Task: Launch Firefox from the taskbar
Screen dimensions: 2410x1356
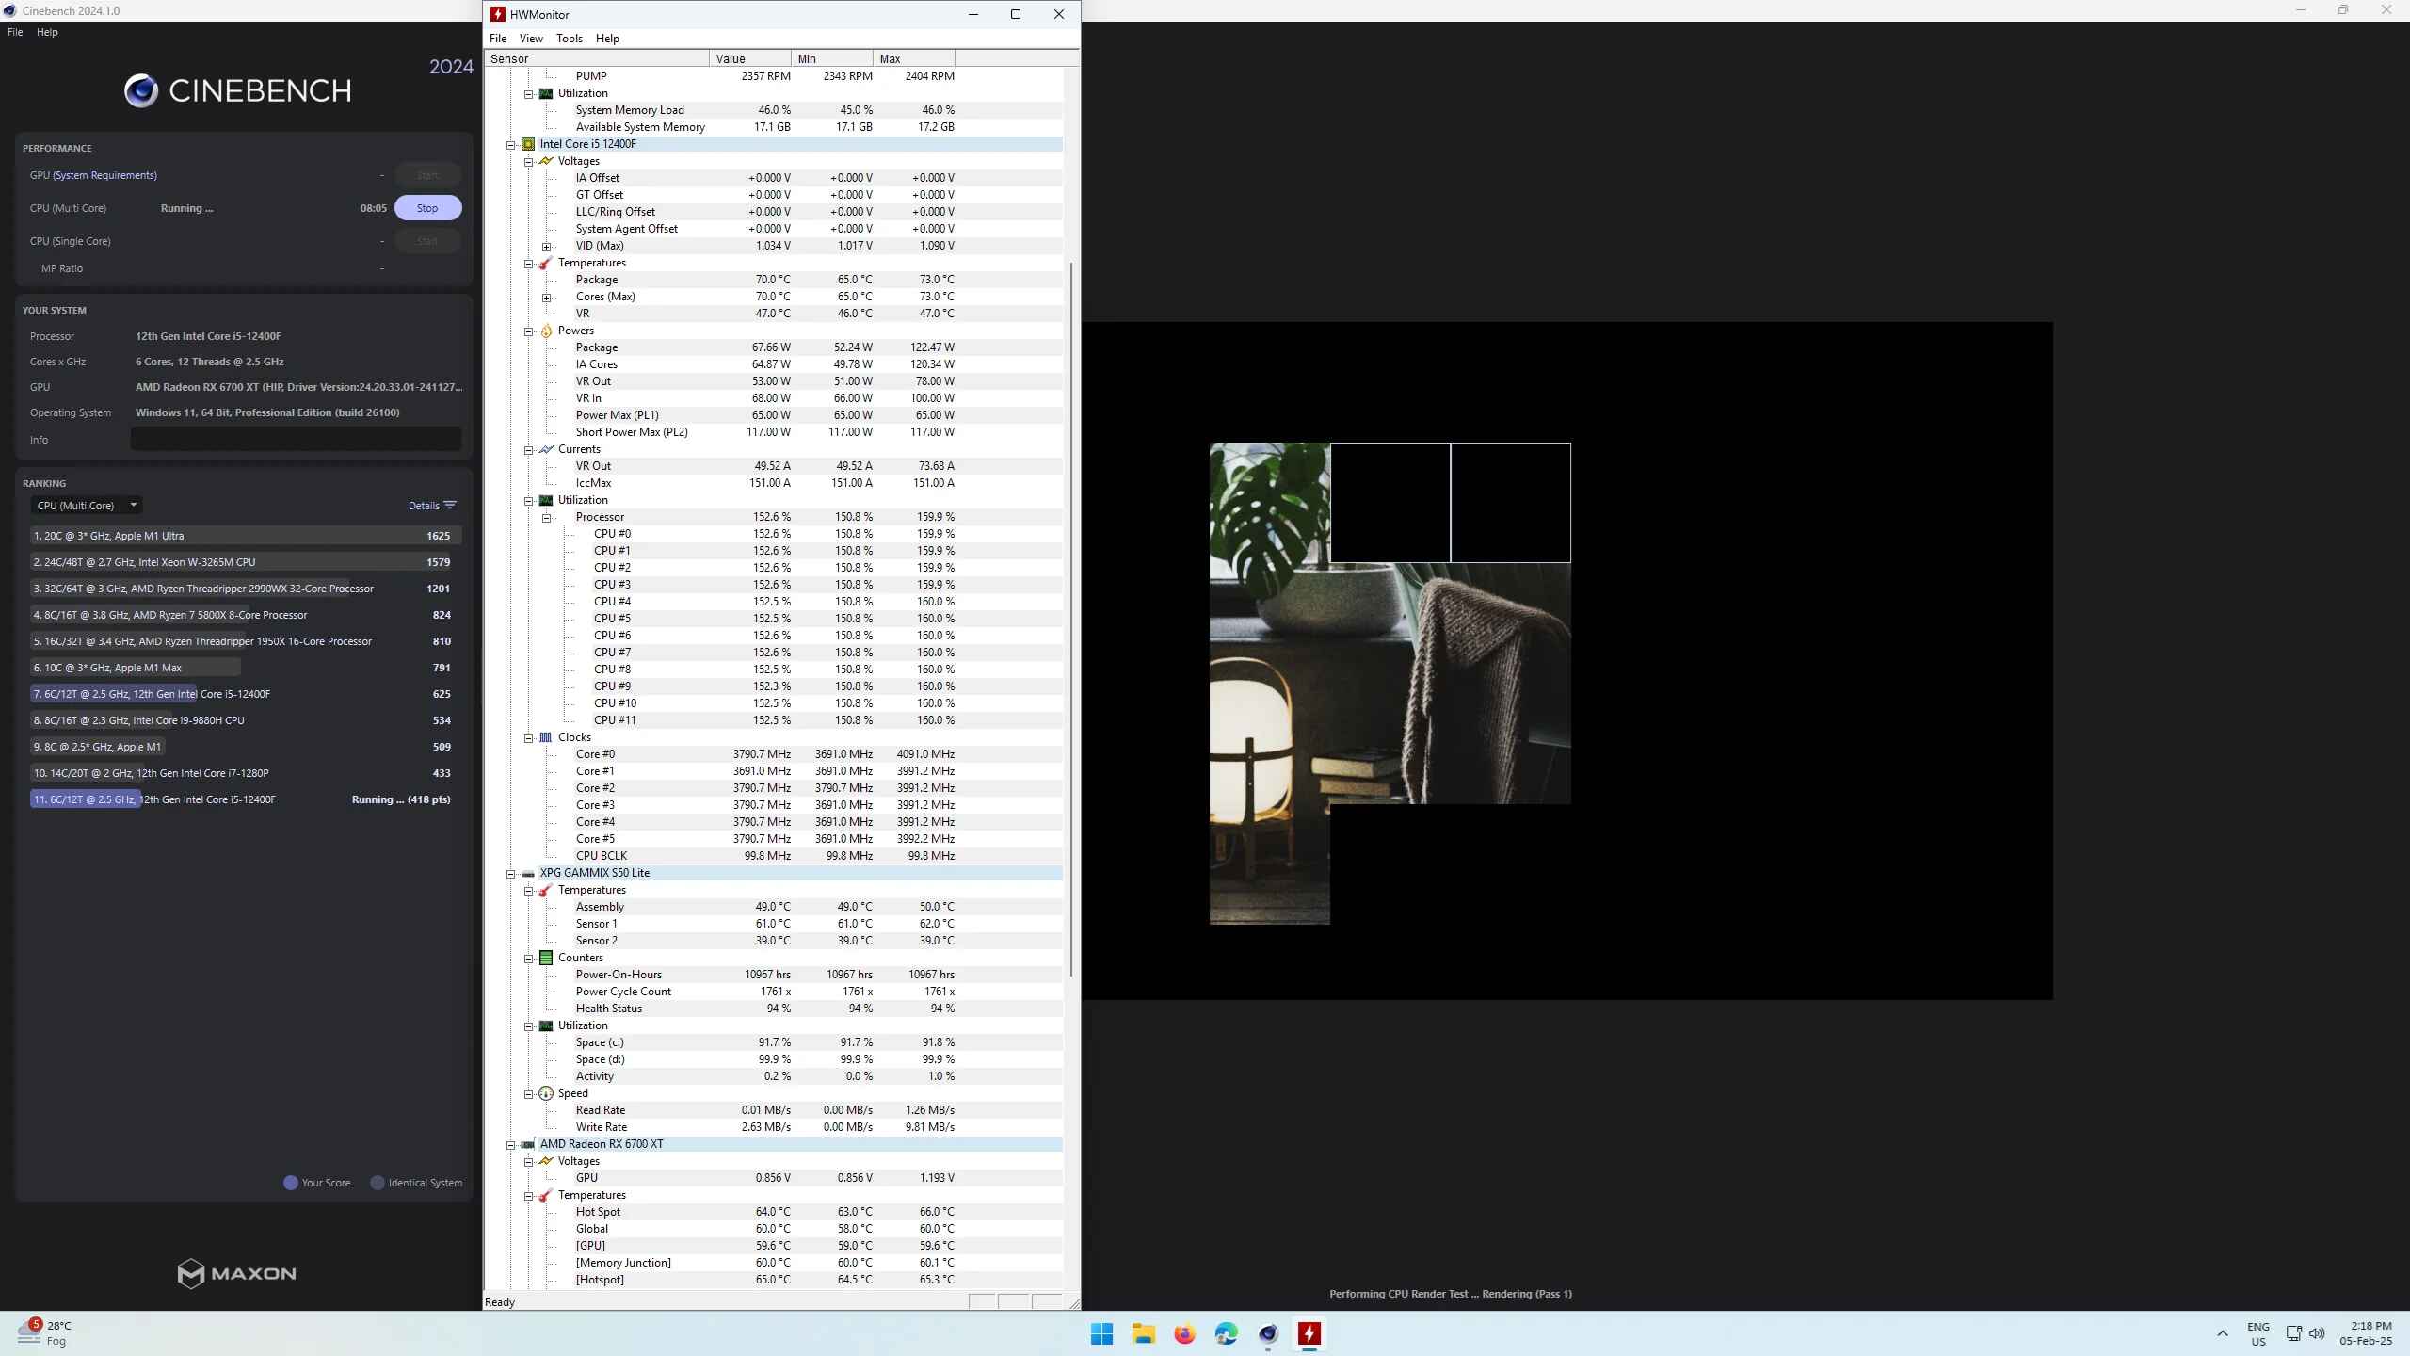Action: tap(1184, 1333)
